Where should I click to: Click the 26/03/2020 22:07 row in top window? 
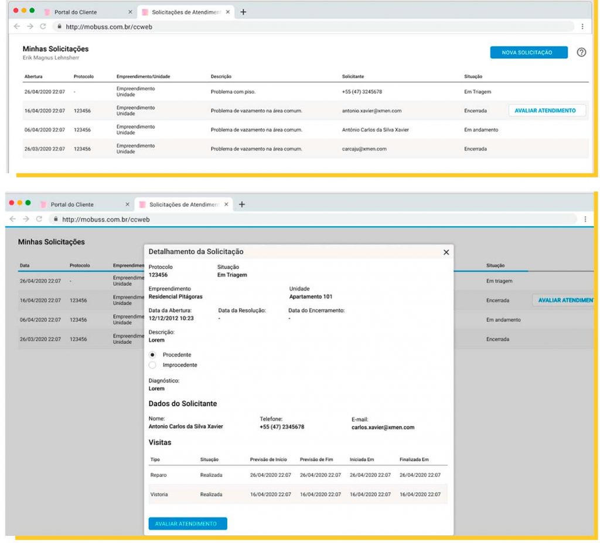pos(305,149)
